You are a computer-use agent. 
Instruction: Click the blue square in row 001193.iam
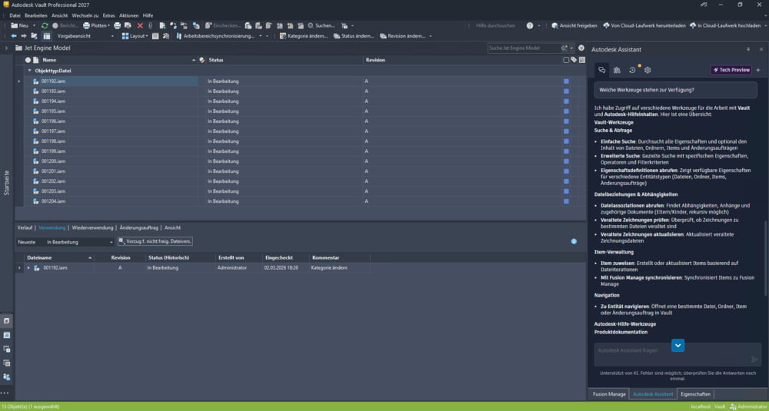[x=566, y=91]
